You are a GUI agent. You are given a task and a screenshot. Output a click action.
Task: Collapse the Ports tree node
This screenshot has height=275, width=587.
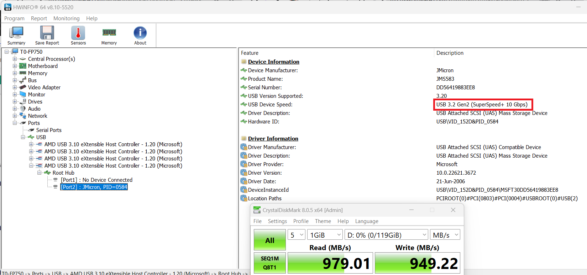pyautogui.click(x=15, y=123)
